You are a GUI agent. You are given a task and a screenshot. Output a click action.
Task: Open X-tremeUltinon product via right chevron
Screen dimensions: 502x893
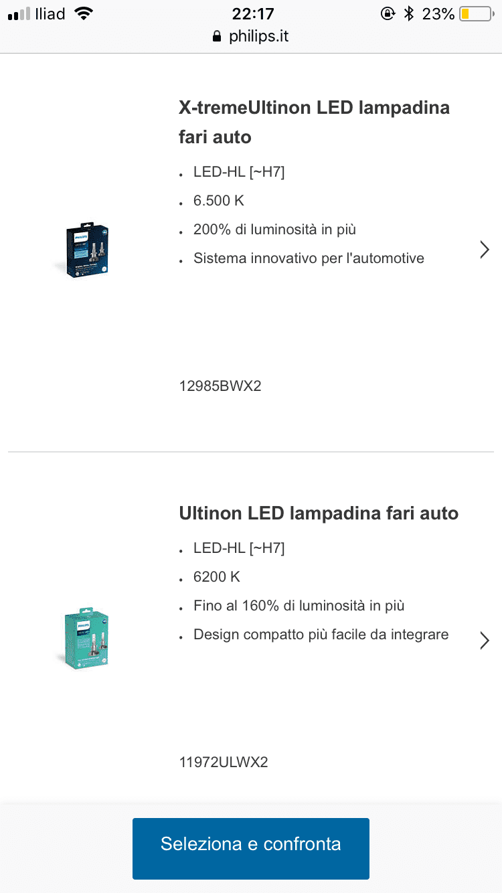click(x=485, y=250)
